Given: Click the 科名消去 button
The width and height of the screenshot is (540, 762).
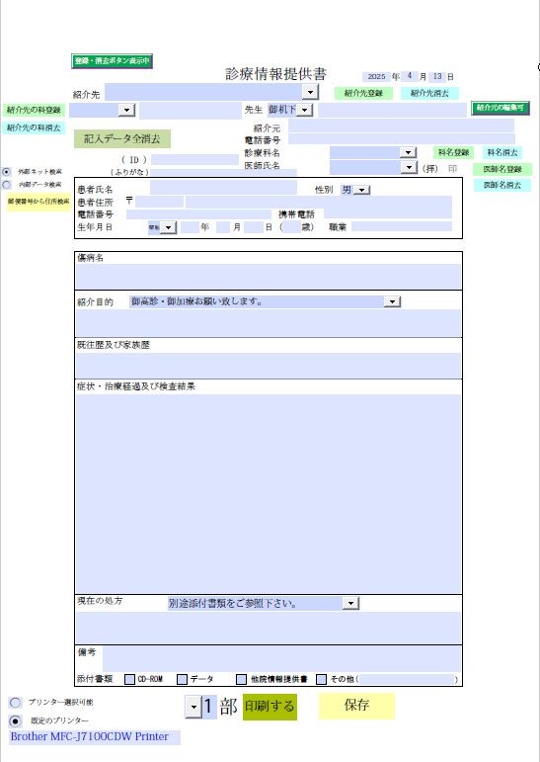Looking at the screenshot, I should coord(502,152).
